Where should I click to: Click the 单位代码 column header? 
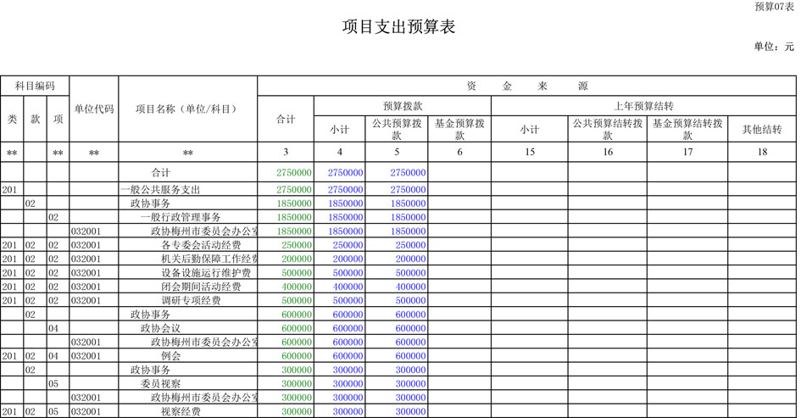point(93,109)
